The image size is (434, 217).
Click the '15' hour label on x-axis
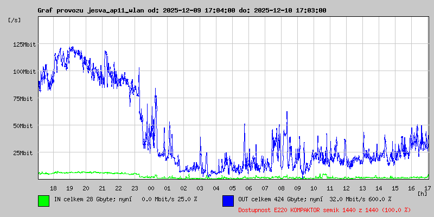[395, 188]
